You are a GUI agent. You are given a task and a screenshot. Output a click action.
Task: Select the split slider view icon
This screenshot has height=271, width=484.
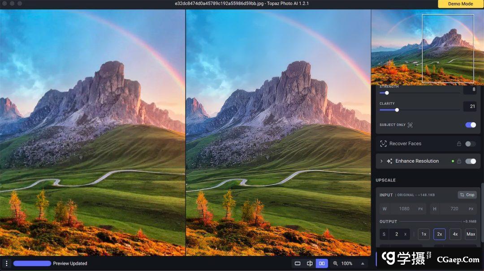310,263
